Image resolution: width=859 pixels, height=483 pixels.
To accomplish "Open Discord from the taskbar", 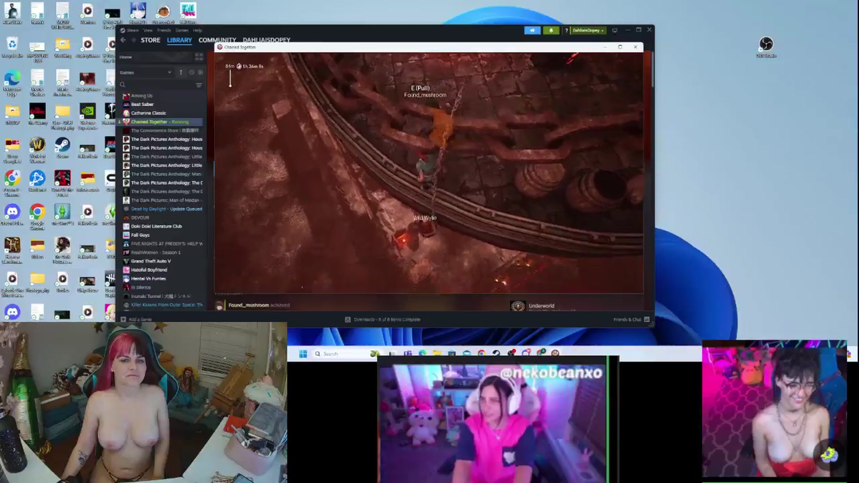I will click(526, 353).
